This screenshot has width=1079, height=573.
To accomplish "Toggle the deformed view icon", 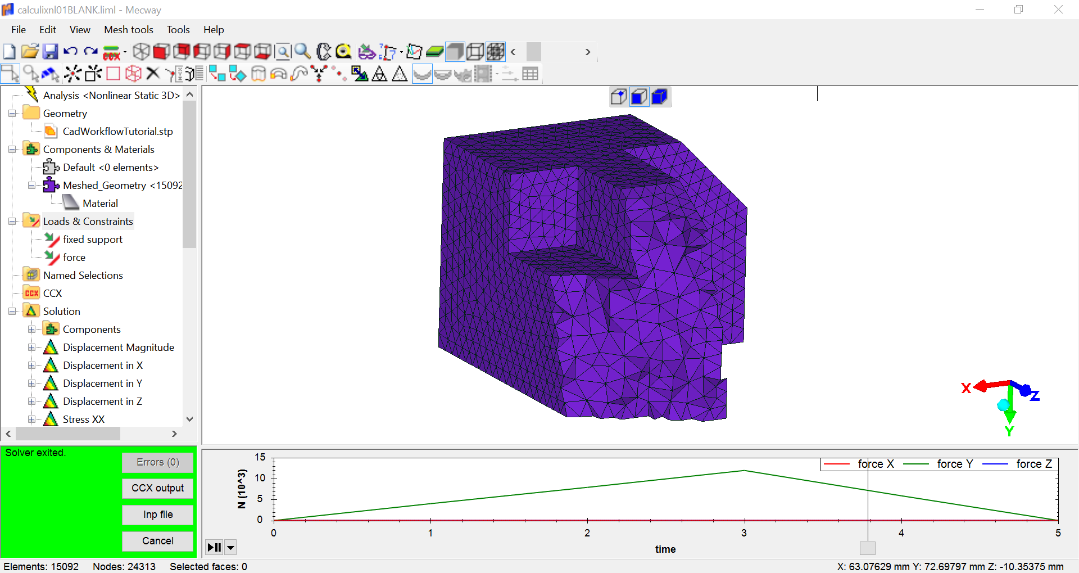I will 422,74.
